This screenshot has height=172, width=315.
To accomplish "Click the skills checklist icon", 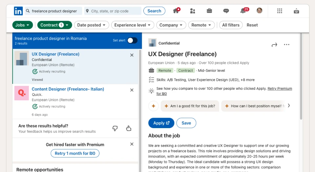I will [x=151, y=80].
